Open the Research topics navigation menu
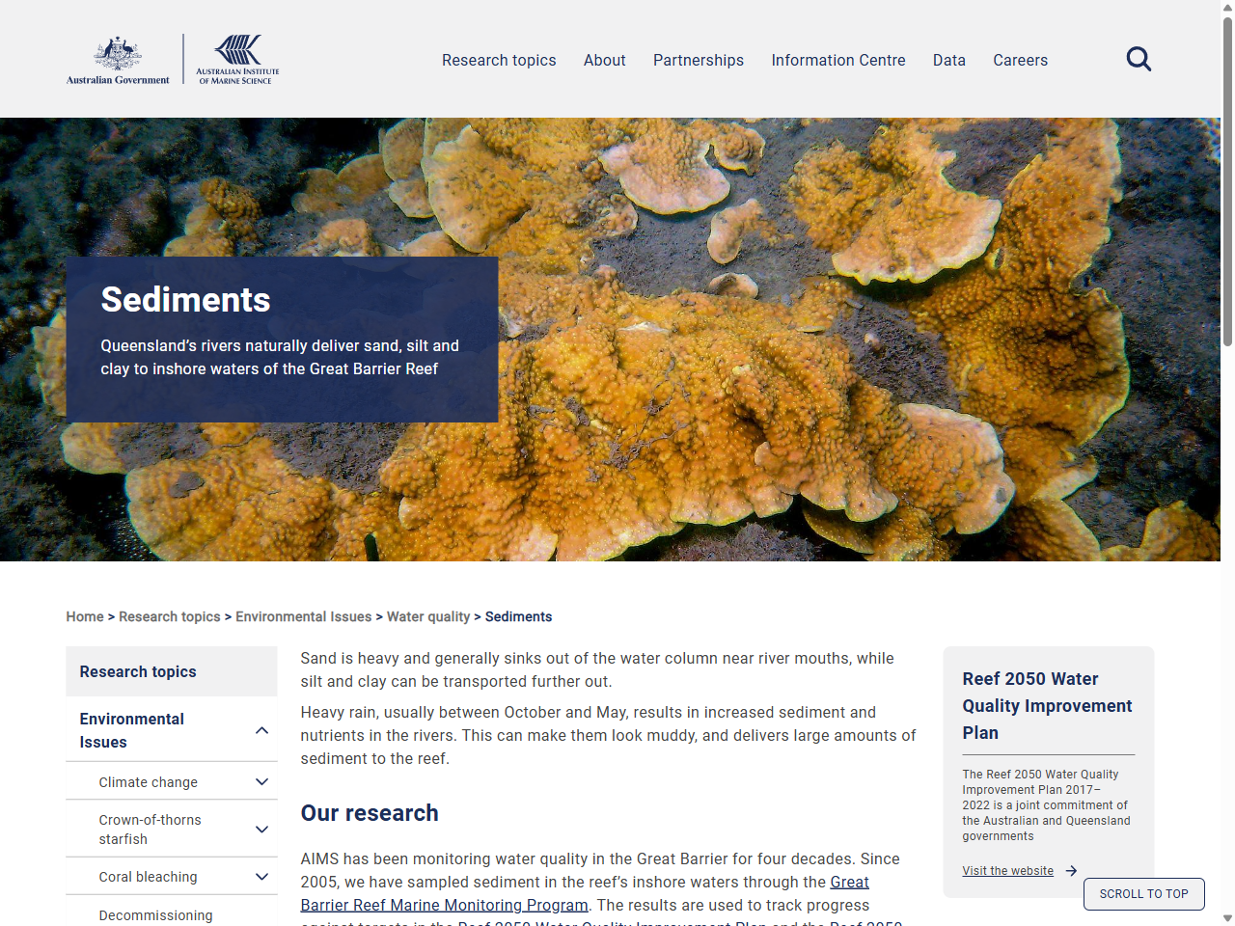The width and height of the screenshot is (1235, 926). pyautogui.click(x=499, y=60)
